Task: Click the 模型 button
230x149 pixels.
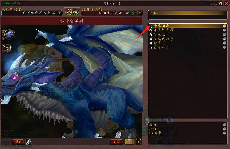Action: click(116, 142)
